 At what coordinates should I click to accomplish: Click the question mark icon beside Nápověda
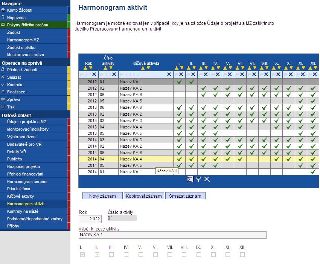[3, 17]
